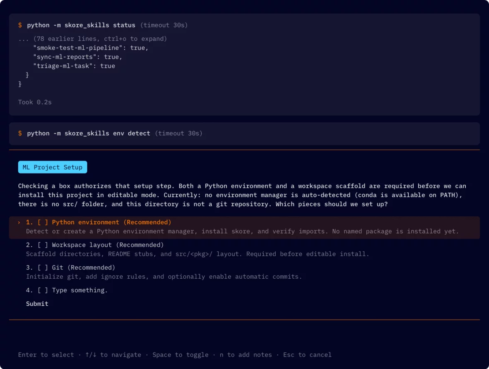Toggle the Workspace layout checkbox
489x369 pixels.
43,245
